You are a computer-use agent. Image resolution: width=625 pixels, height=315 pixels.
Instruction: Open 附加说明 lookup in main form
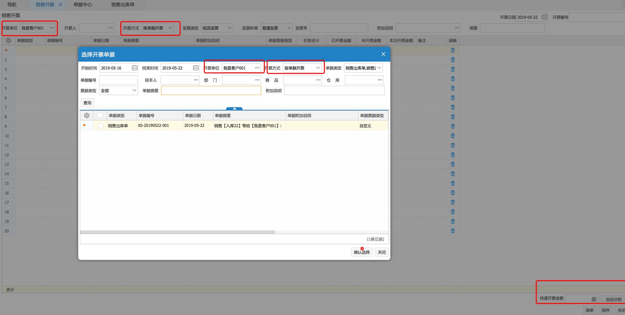tap(457, 28)
